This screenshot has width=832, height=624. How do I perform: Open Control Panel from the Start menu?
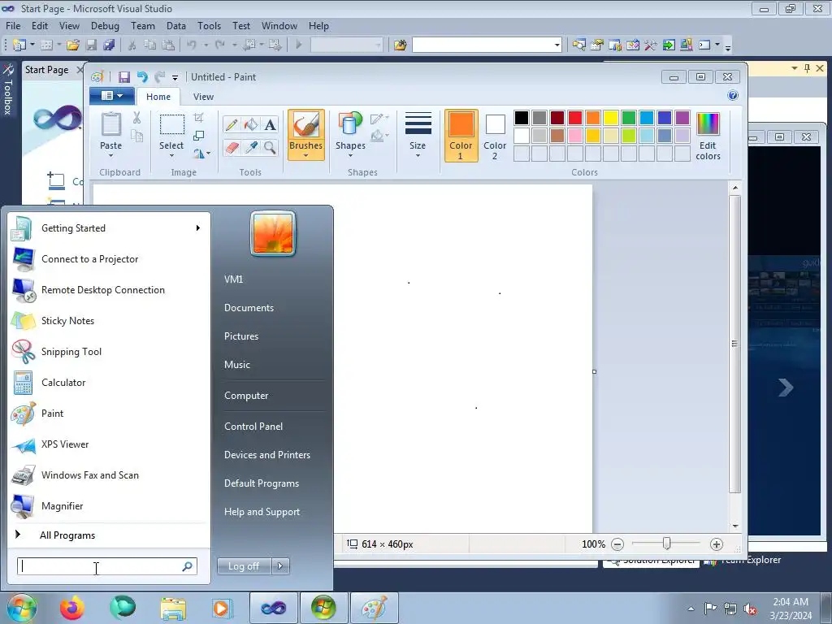[253, 427]
